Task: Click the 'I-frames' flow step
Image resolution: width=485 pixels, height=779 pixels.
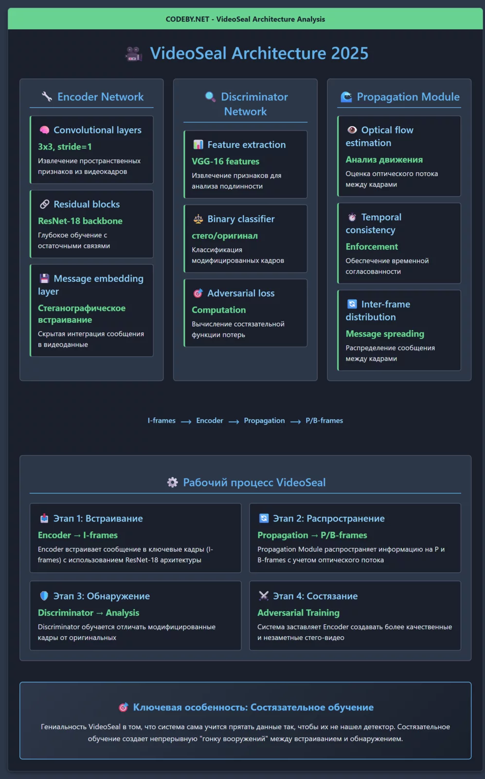Action: [162, 421]
